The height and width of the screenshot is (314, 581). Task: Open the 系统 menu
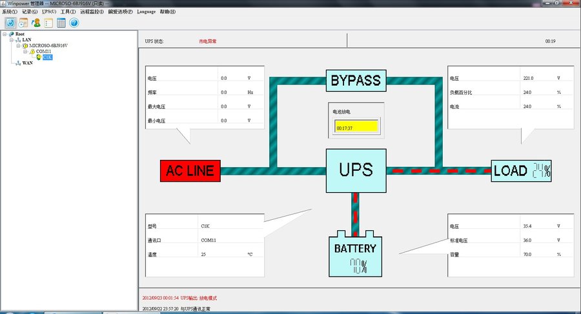10,12
